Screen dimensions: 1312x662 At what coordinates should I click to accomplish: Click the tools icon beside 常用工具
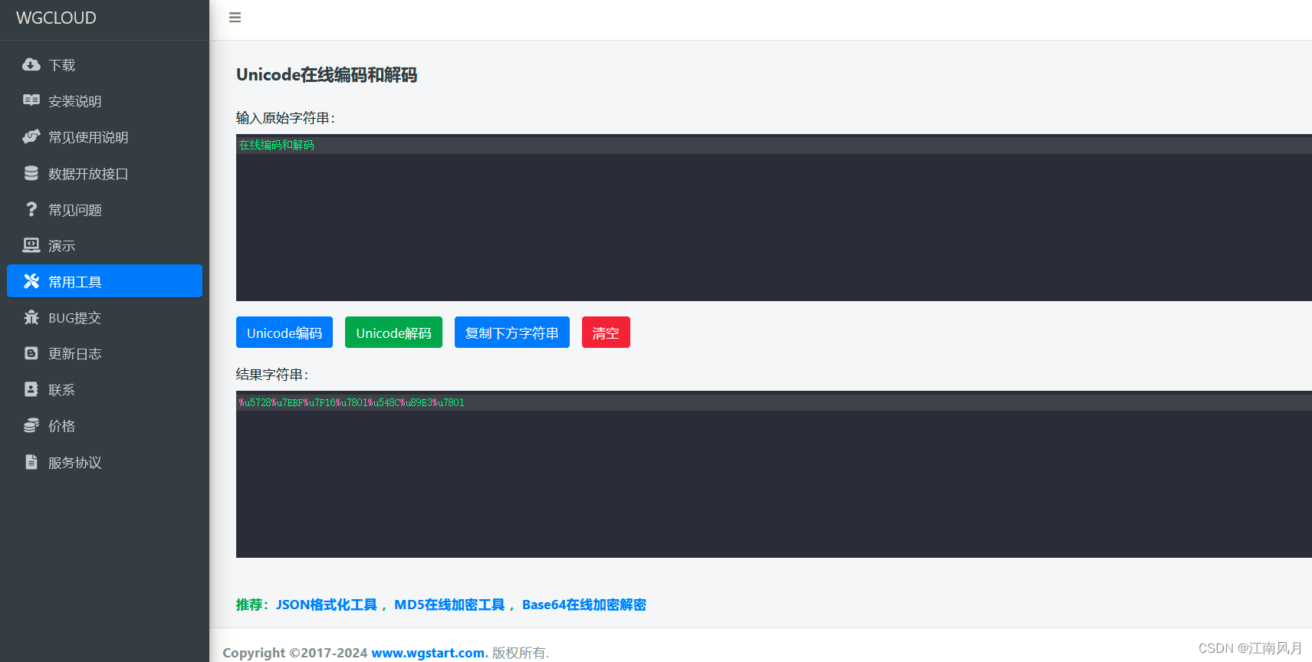pos(31,281)
